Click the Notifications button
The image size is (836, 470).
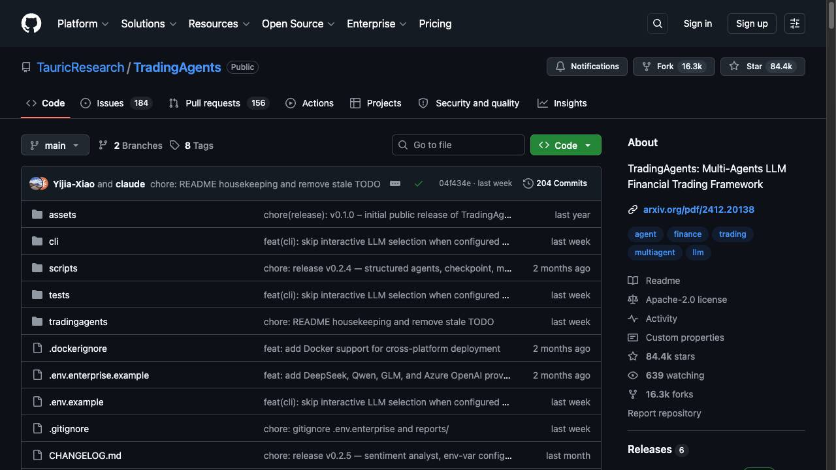(587, 67)
